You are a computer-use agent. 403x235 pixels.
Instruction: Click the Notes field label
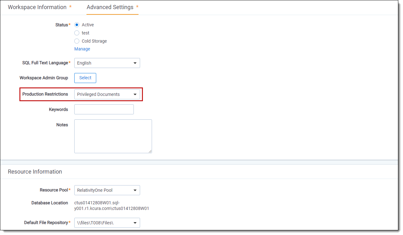[x=62, y=125]
